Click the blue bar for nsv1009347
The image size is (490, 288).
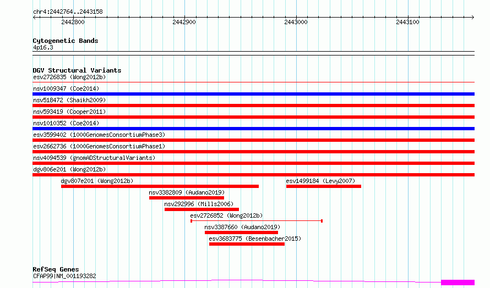click(x=253, y=94)
